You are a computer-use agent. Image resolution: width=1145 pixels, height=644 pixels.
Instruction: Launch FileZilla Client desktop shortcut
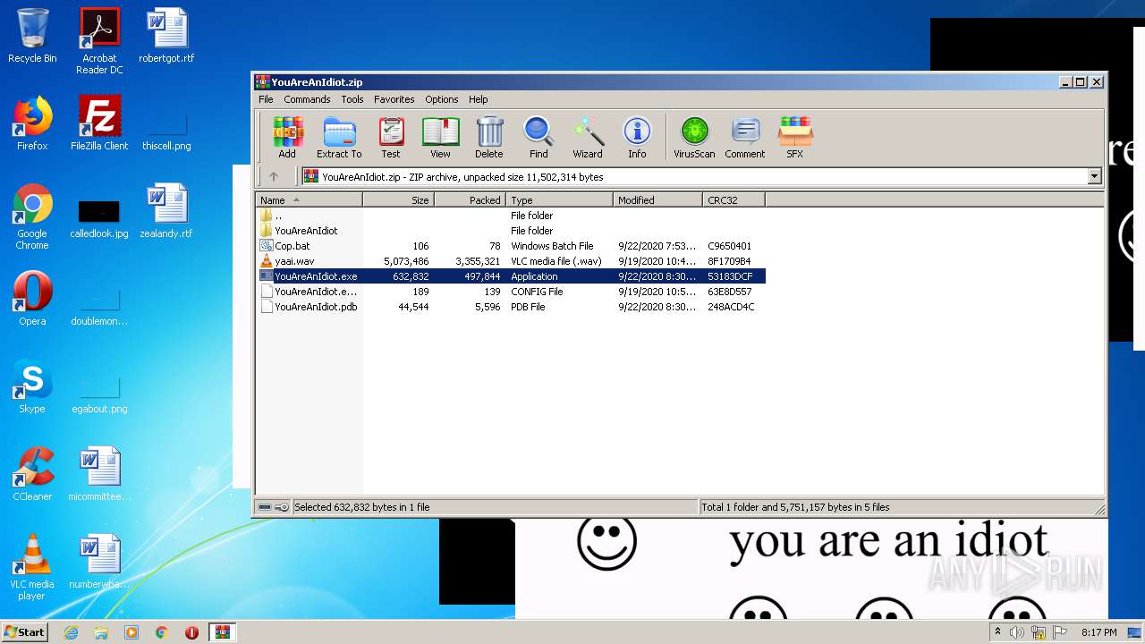pyautogui.click(x=99, y=123)
